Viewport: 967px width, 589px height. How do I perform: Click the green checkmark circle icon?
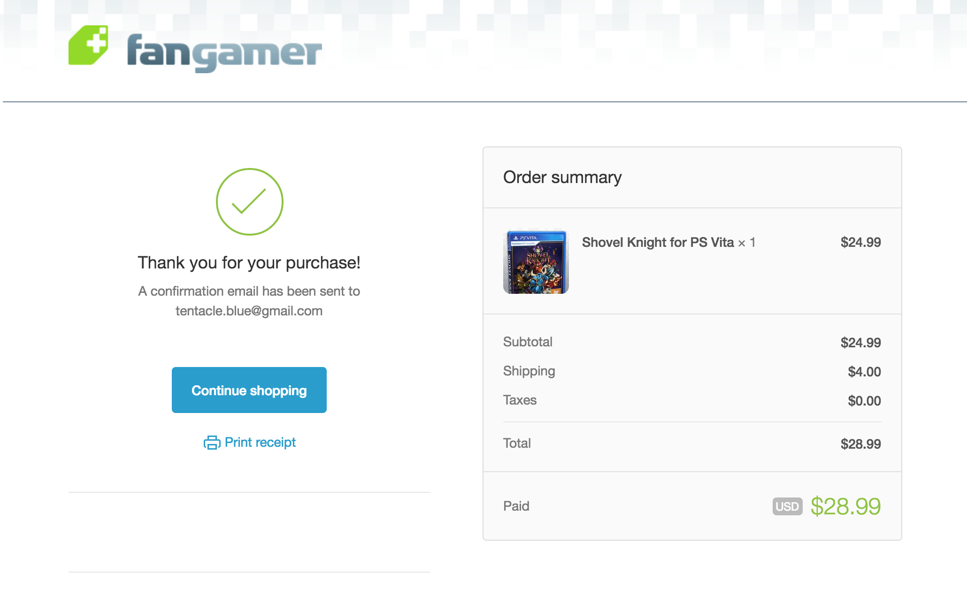click(249, 202)
